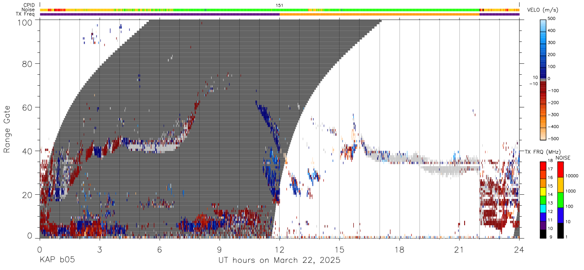Click the '40' tick on Range Gate axis

28,151
